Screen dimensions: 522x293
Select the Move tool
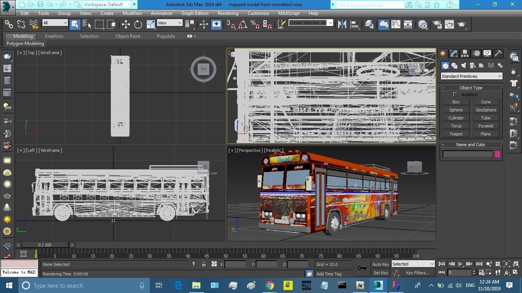pos(126,24)
